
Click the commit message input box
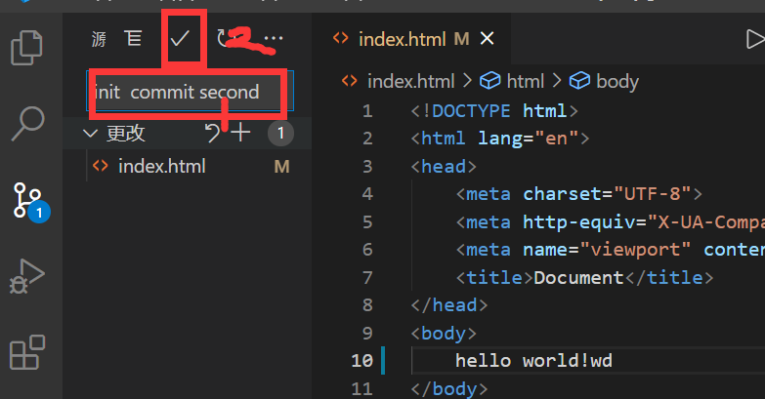pyautogui.click(x=186, y=93)
